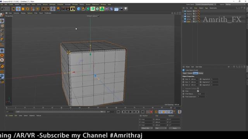Click the Fillet Radius field
This screenshot has height=139, width=248.
tap(201, 94)
